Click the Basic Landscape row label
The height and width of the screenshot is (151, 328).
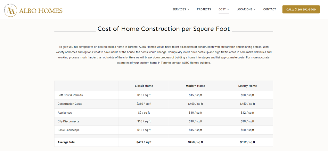point(69,130)
